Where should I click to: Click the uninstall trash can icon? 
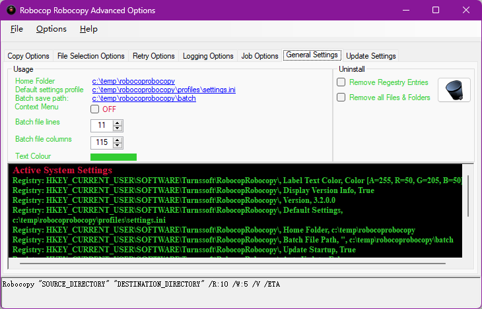pyautogui.click(x=454, y=90)
